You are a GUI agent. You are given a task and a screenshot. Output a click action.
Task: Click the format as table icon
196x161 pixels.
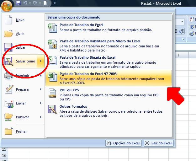[192, 26]
